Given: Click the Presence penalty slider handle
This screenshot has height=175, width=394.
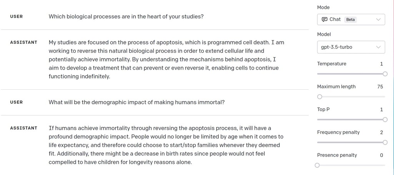Looking at the screenshot, I should 317,165.
